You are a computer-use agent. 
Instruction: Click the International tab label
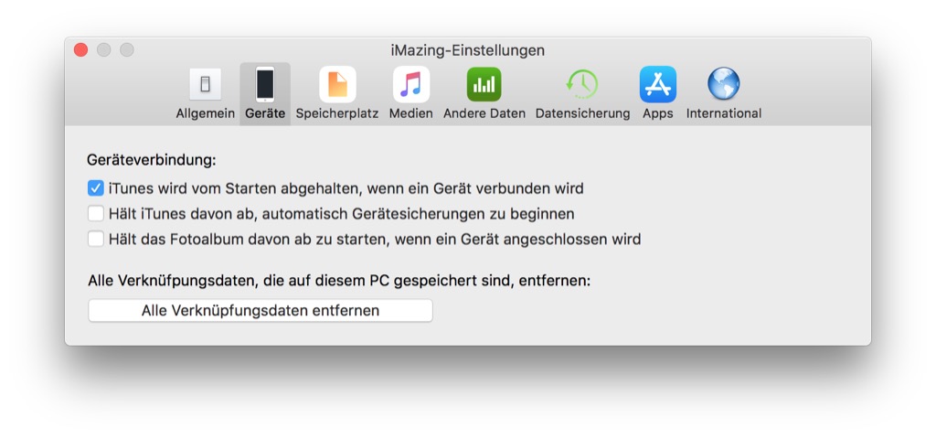click(724, 113)
